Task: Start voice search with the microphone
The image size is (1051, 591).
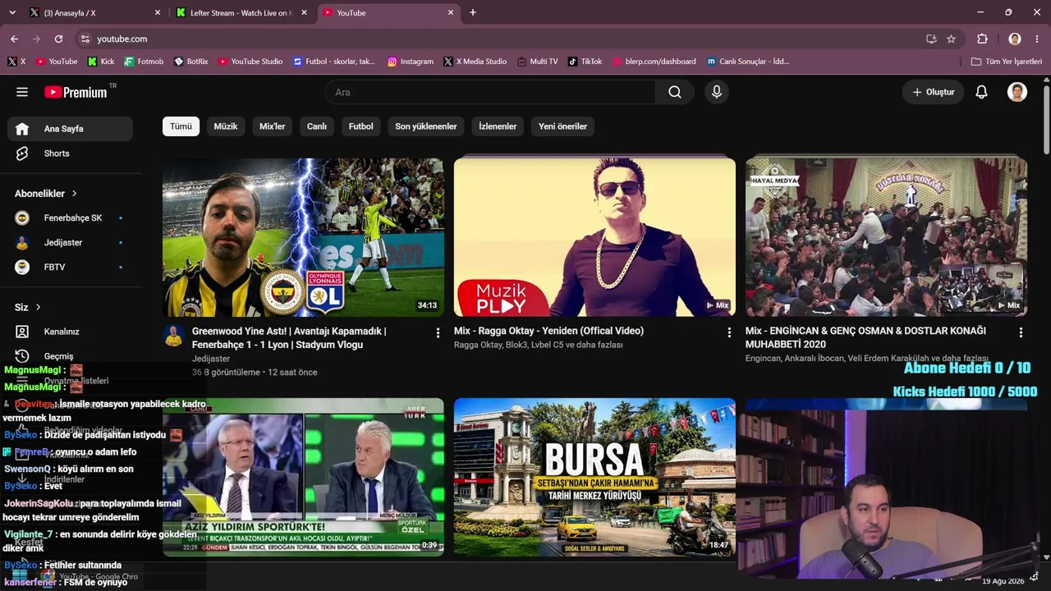Action: tap(717, 92)
